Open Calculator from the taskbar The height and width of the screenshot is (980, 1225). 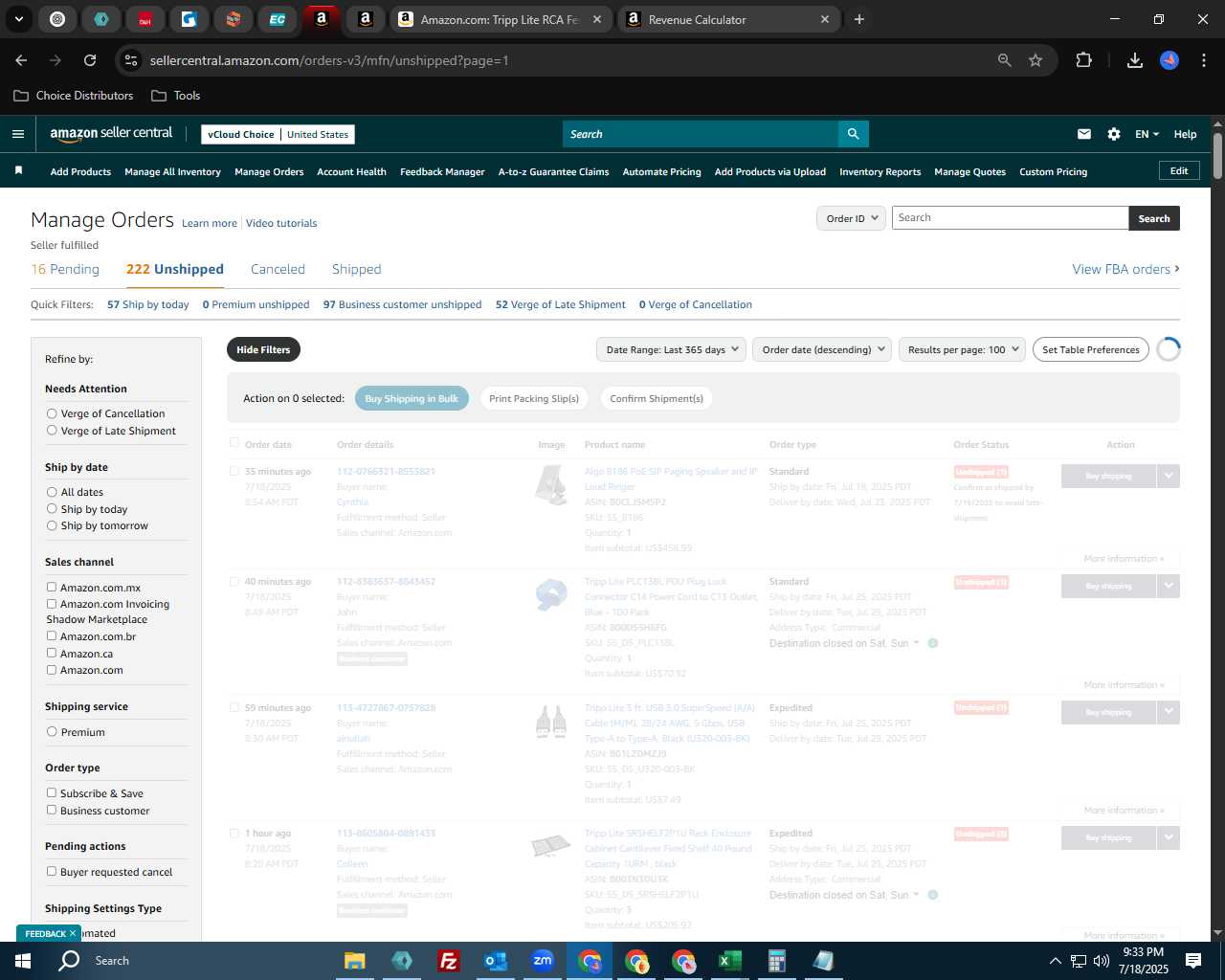(x=776, y=961)
